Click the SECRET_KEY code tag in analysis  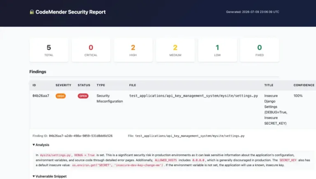pyautogui.click(x=288, y=160)
